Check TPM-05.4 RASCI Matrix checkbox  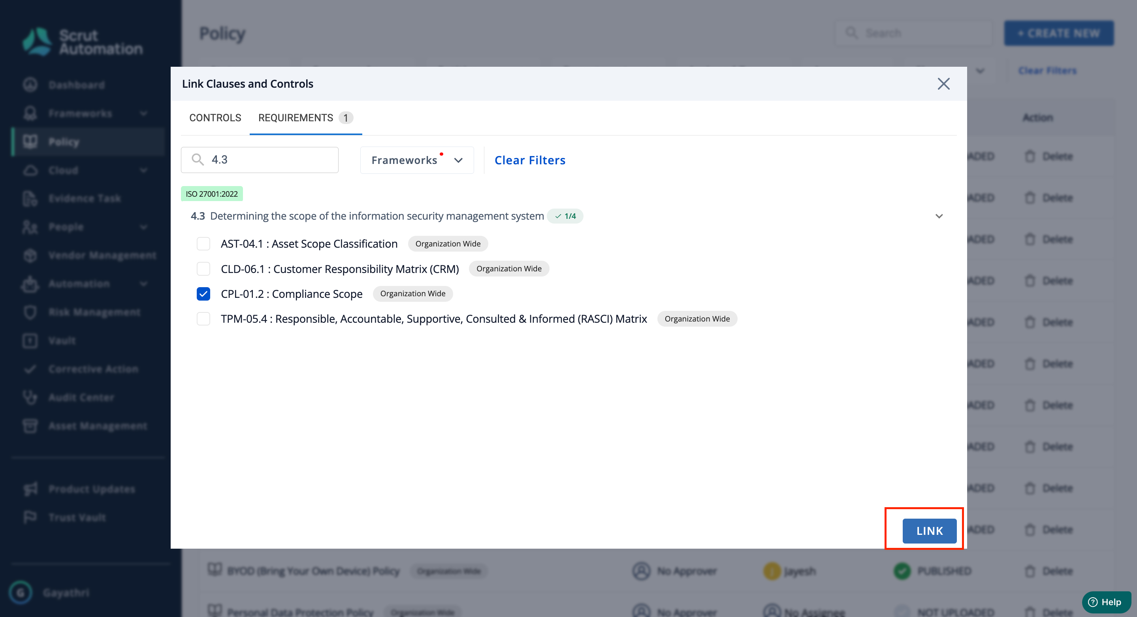click(203, 319)
